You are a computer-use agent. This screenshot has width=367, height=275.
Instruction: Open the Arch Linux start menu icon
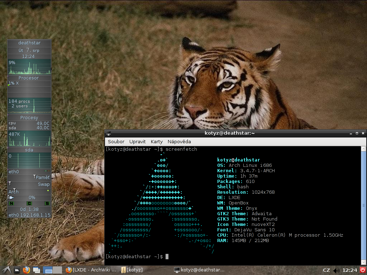coord(6,270)
